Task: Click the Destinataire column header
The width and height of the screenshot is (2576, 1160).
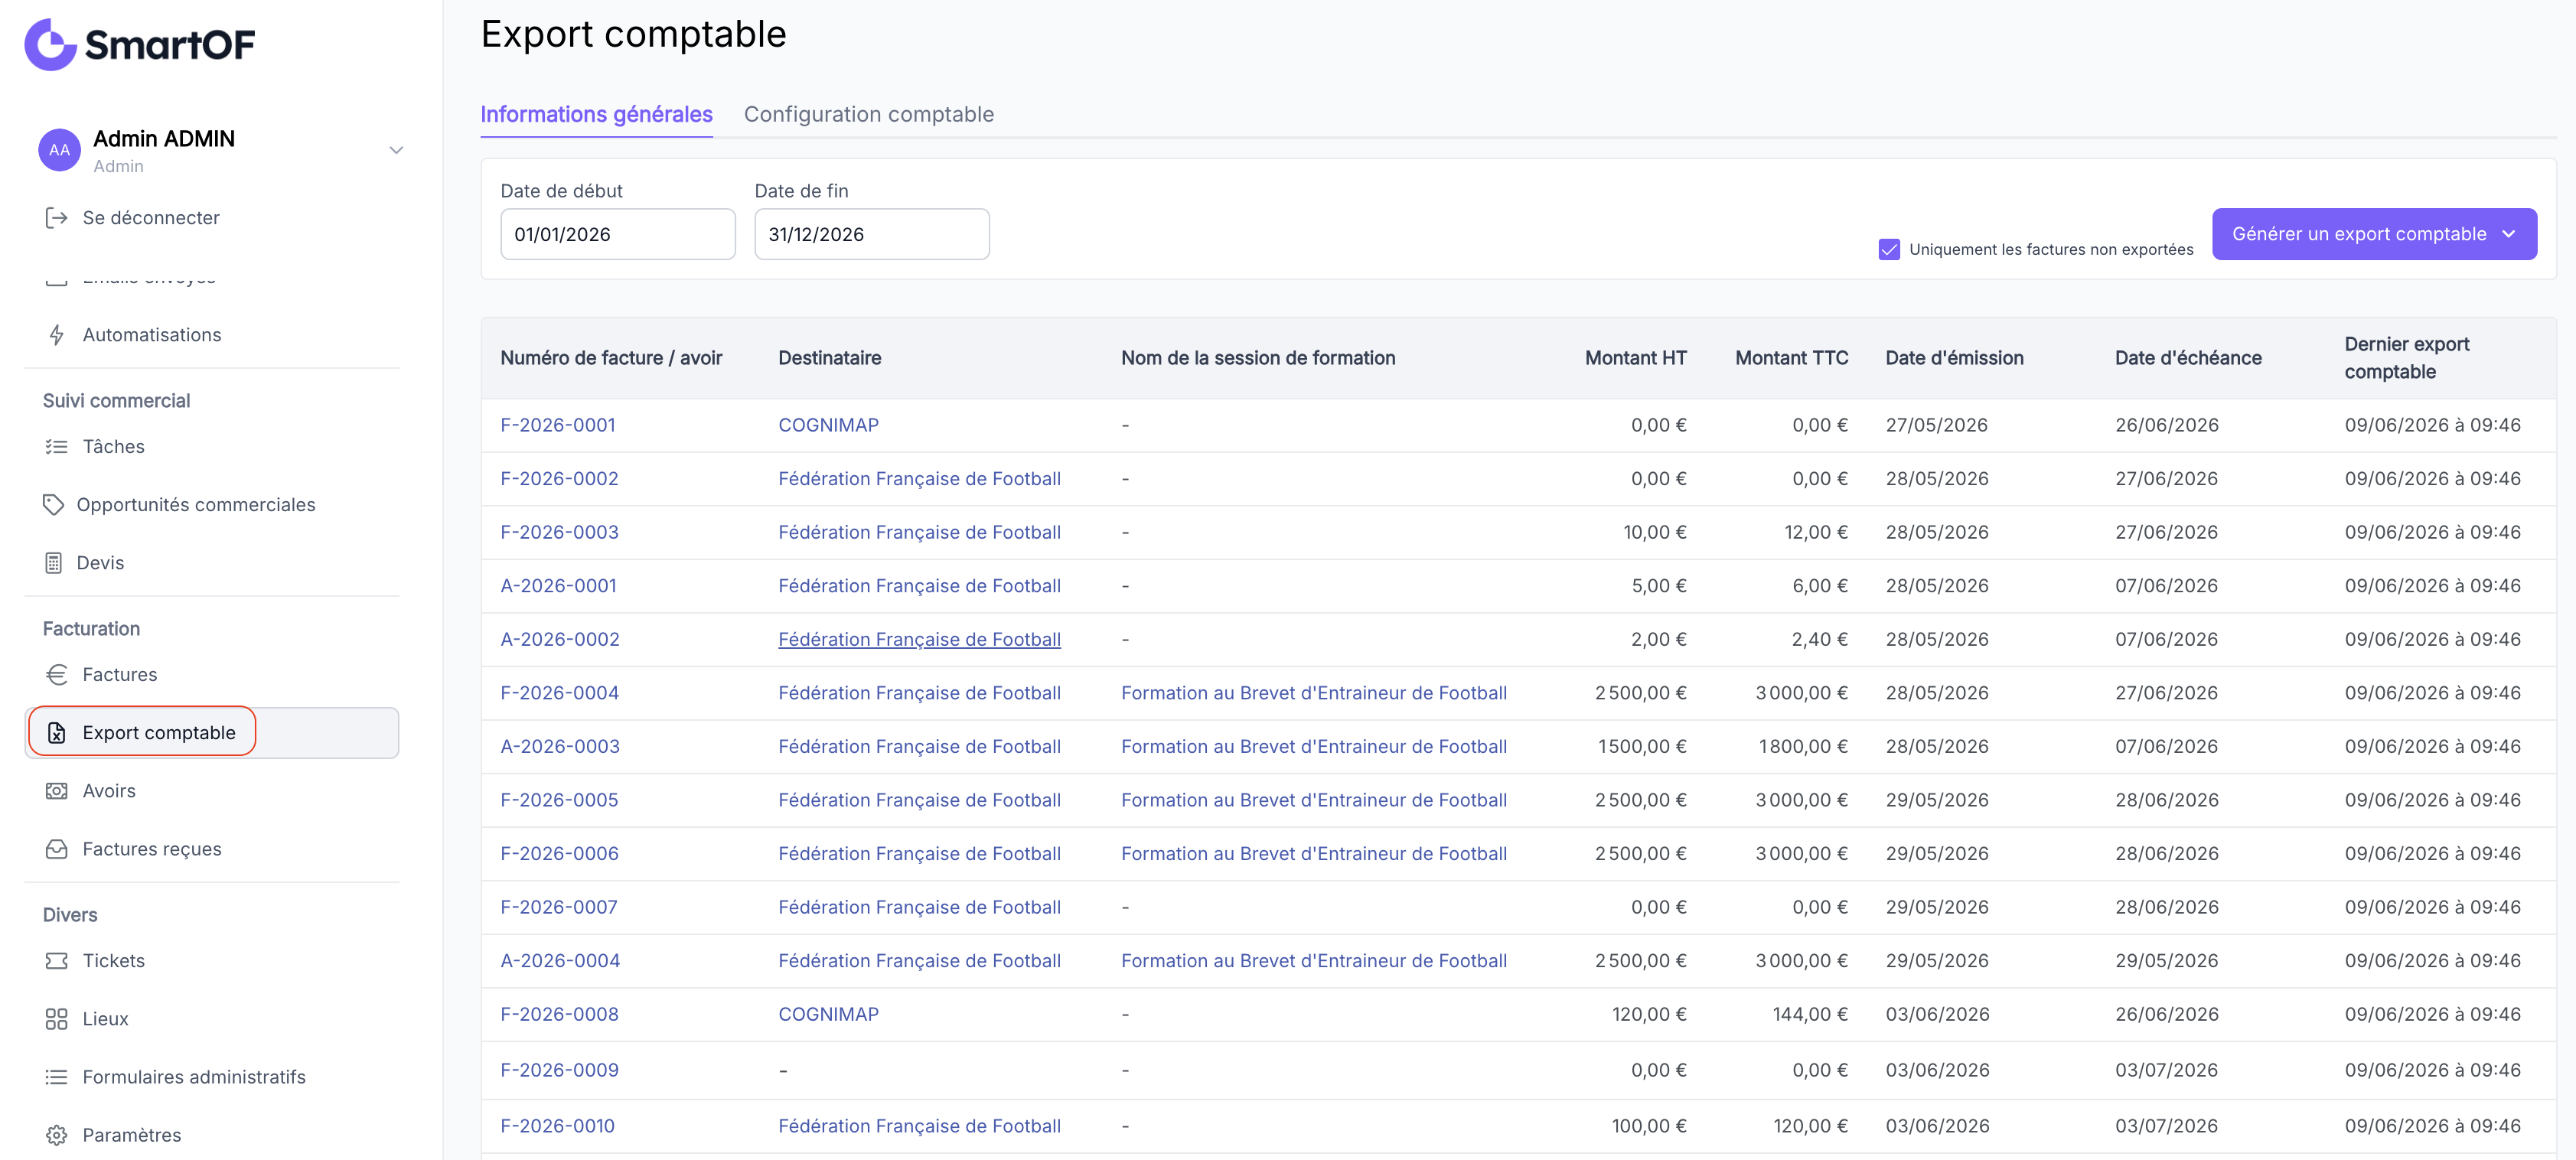Action: [x=829, y=358]
